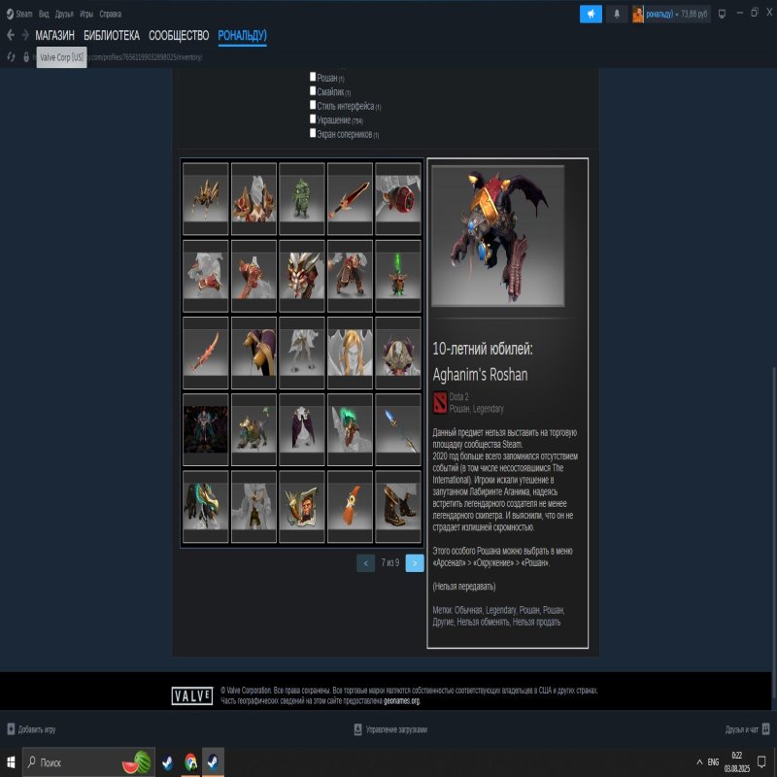Click the blue announcements megaphone icon
The image size is (777, 777).
pos(591,12)
